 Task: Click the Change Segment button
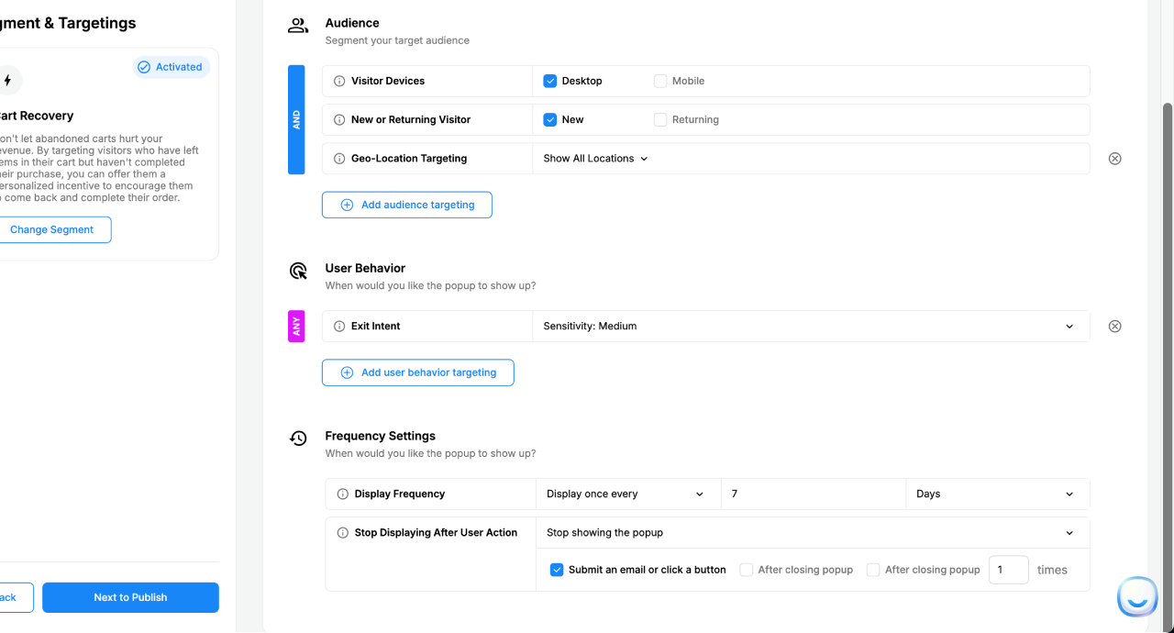coord(52,230)
